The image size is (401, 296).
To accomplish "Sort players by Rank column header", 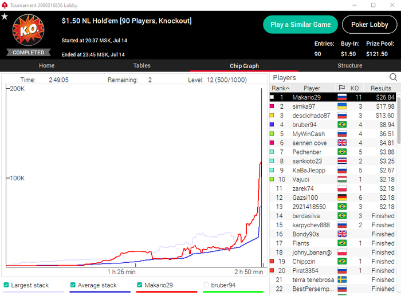I will tap(281, 88).
